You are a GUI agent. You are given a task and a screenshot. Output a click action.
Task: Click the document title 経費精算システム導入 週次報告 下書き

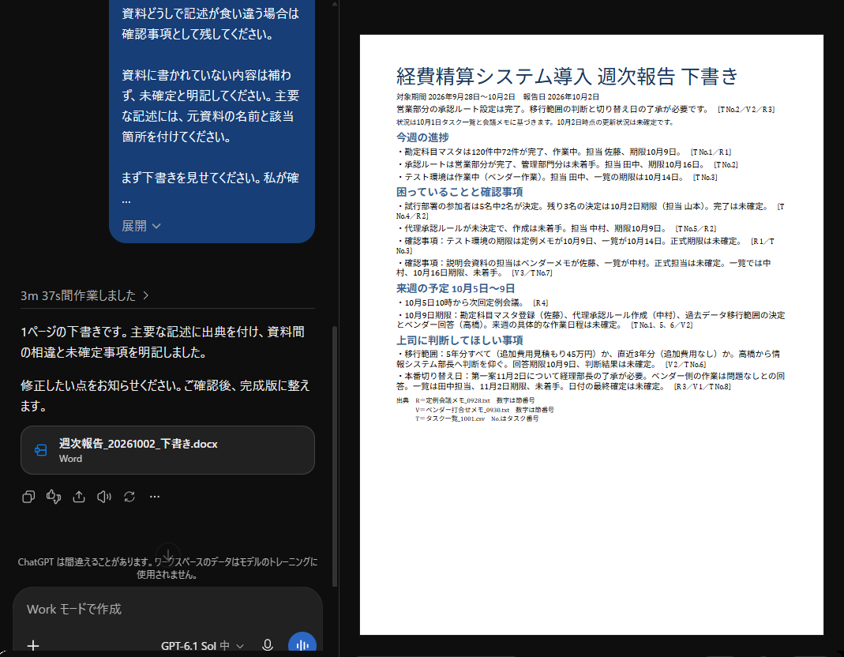[567, 76]
